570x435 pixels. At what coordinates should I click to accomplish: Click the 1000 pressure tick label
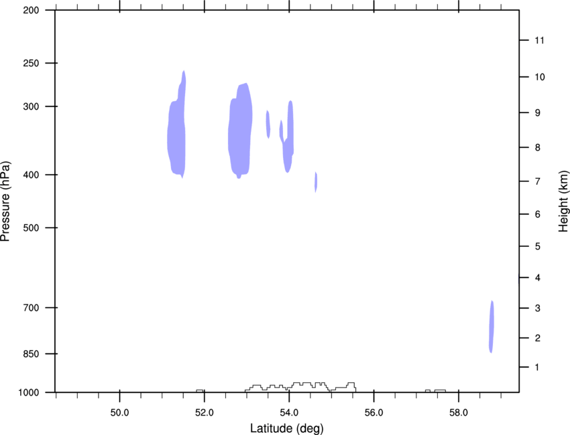click(28, 393)
